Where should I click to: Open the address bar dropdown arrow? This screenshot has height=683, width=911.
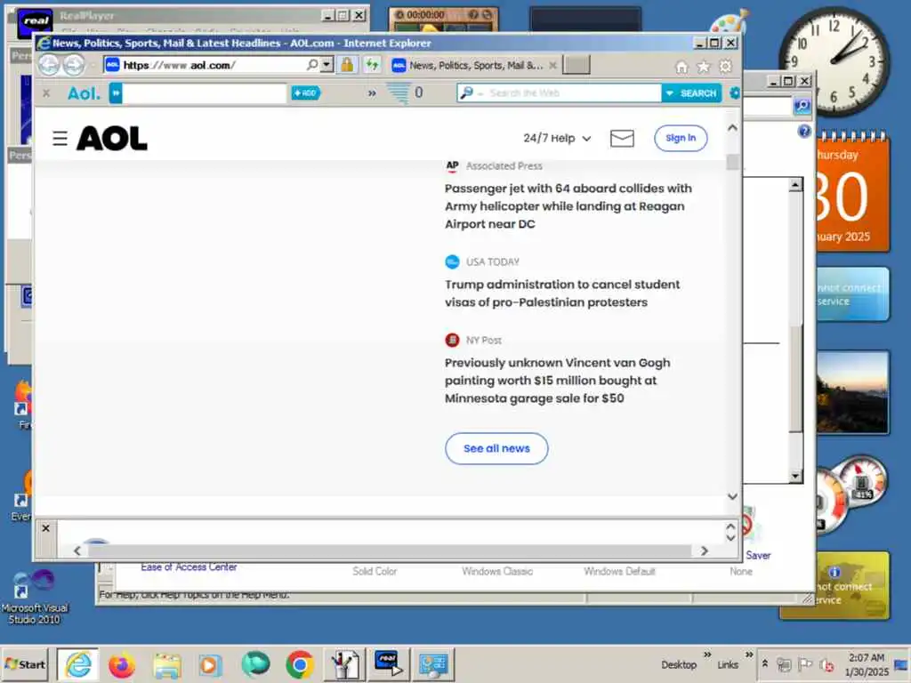tap(327, 64)
